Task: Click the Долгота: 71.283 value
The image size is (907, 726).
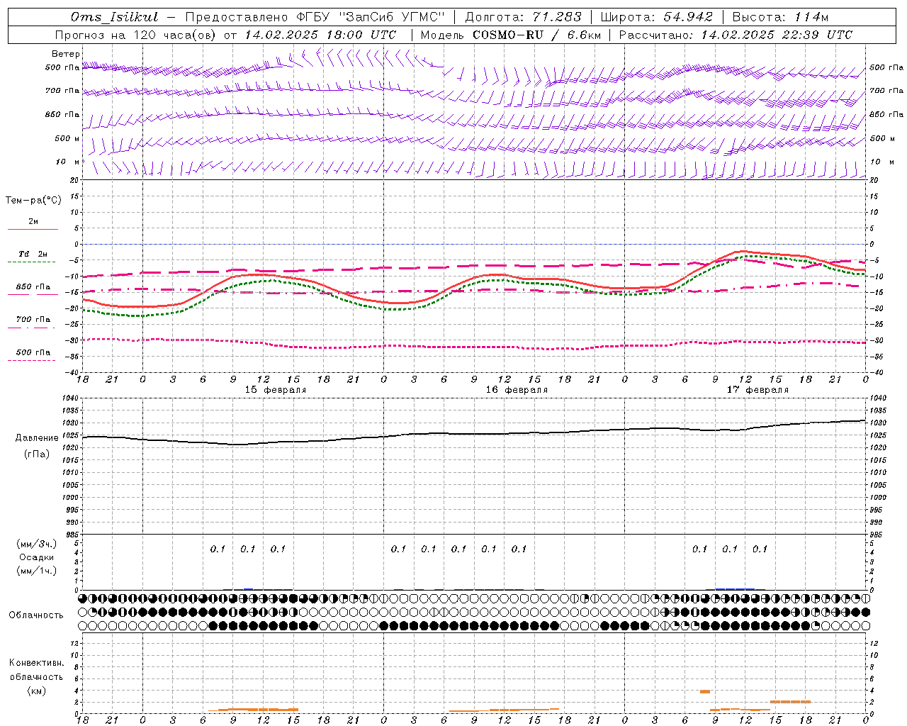Action: 523,17
